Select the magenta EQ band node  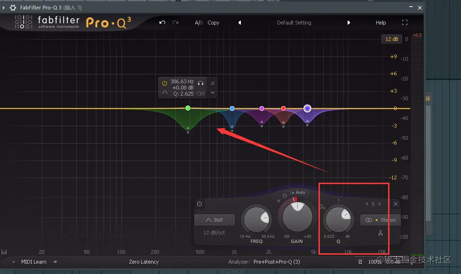tap(262, 108)
